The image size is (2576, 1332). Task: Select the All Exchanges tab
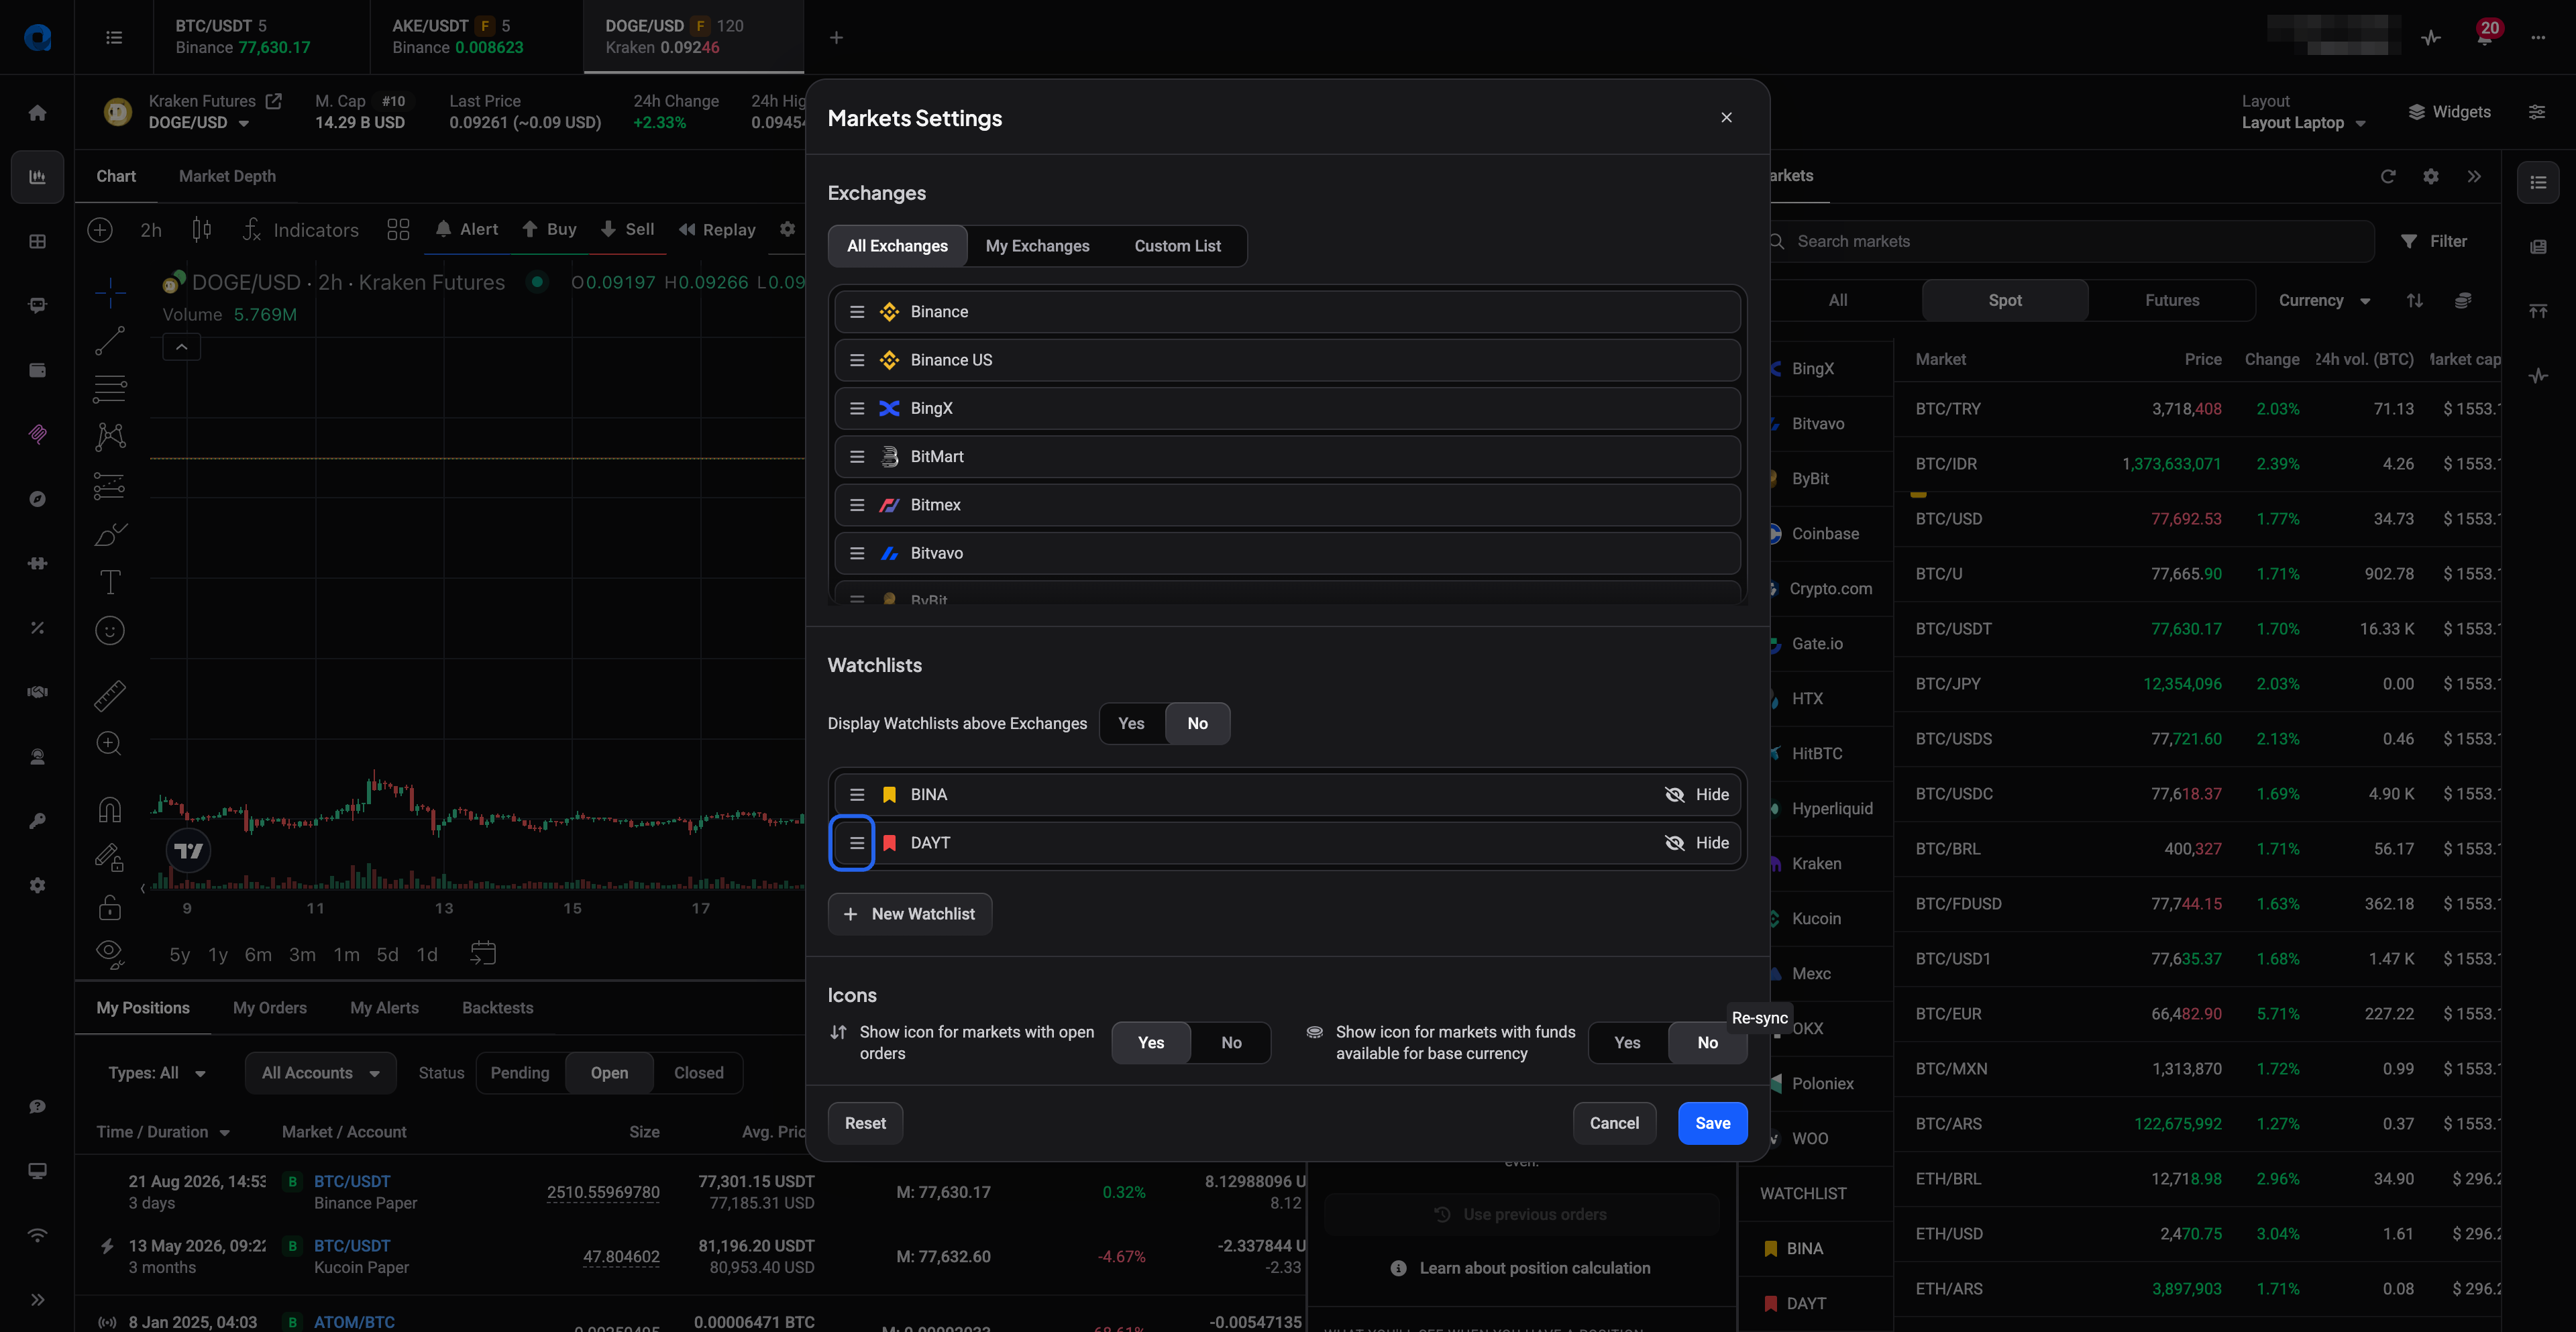[897, 246]
